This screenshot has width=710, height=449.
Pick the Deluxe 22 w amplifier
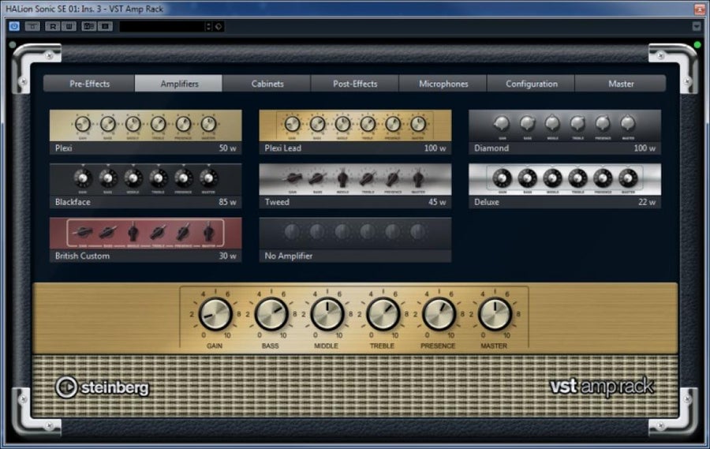[x=565, y=185]
